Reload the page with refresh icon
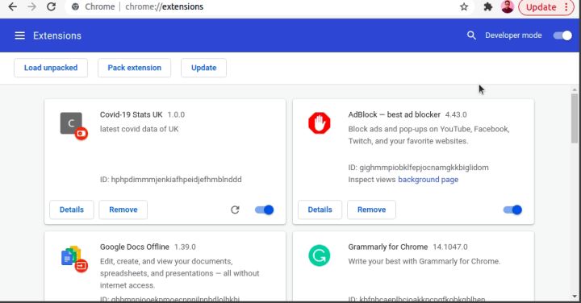581x303 pixels. click(x=51, y=6)
